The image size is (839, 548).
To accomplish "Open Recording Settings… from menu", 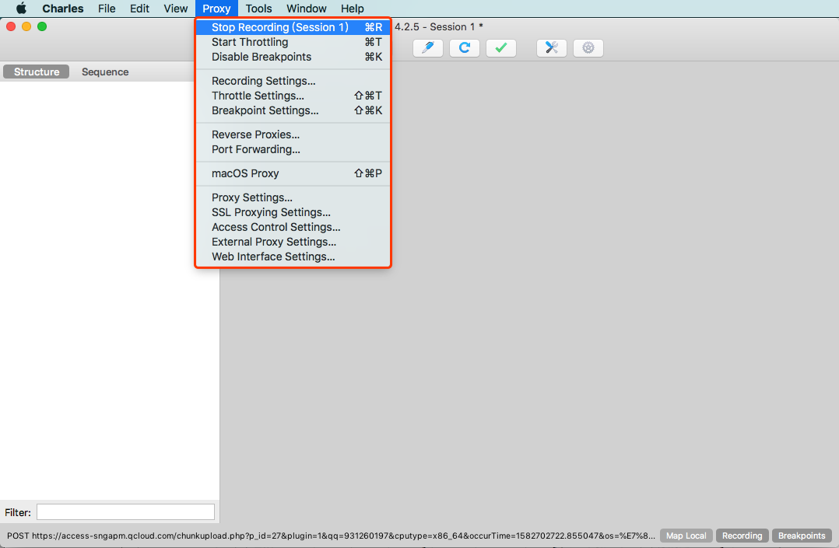I will pos(293,81).
